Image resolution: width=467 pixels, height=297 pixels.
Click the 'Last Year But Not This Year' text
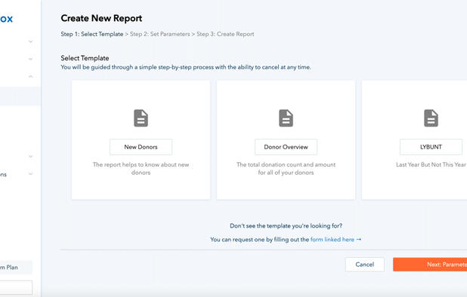(431, 164)
